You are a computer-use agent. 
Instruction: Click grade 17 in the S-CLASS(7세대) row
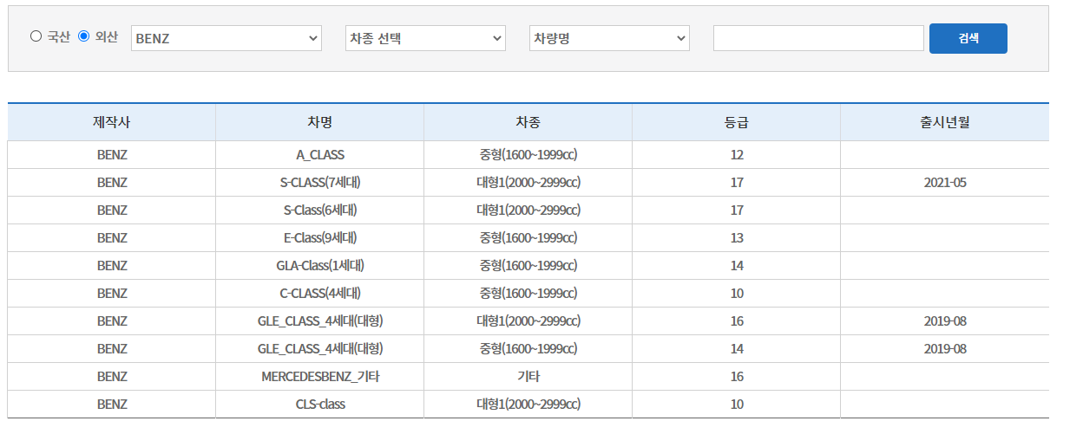(x=737, y=183)
